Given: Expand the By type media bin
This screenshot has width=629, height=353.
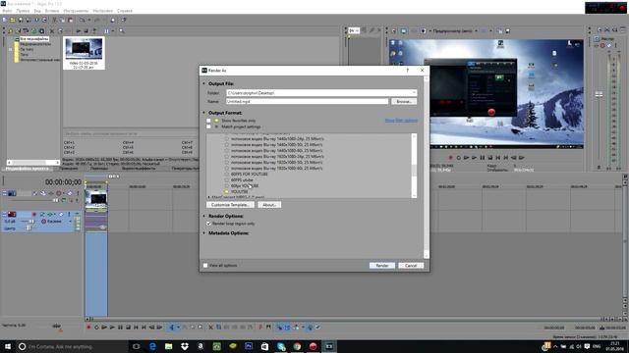Looking at the screenshot, I should pyautogui.click(x=10, y=49).
